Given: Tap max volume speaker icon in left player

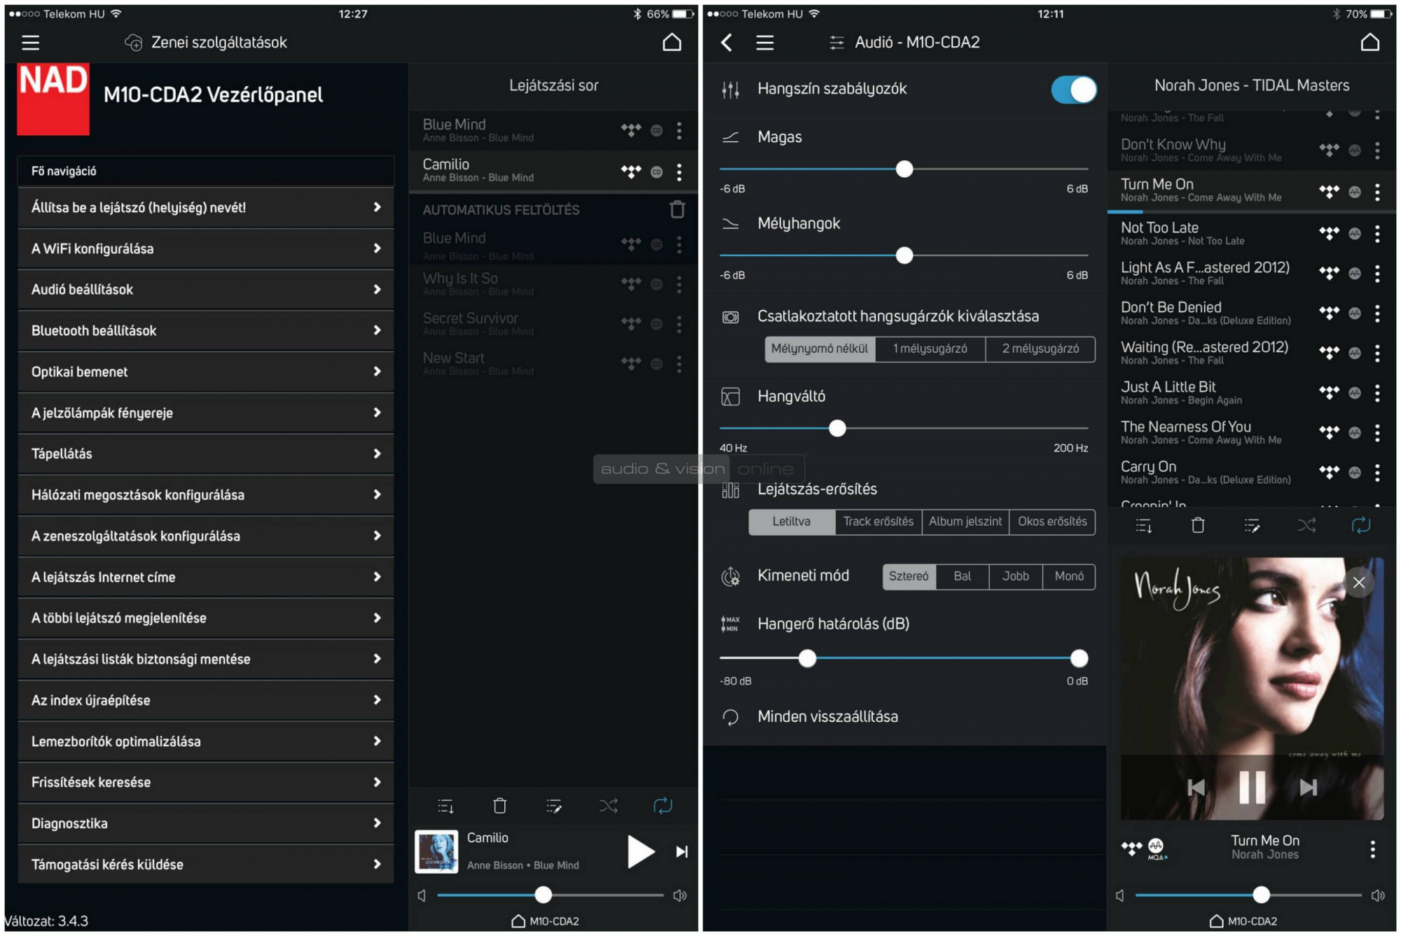Looking at the screenshot, I should click(x=679, y=895).
